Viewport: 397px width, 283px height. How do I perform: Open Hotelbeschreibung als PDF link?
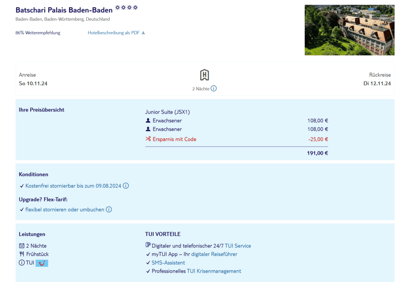[x=113, y=33]
